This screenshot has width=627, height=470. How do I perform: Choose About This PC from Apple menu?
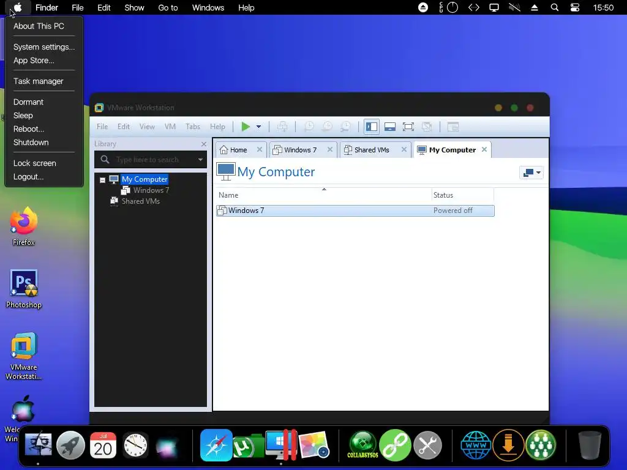pyautogui.click(x=39, y=26)
